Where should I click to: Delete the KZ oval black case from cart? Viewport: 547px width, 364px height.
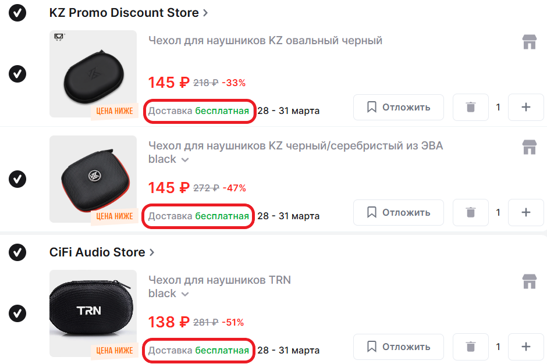point(471,107)
